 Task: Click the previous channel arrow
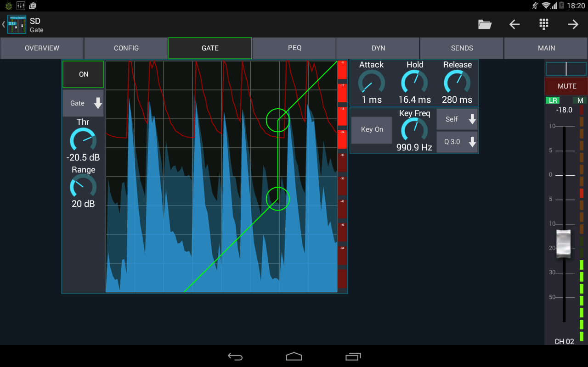point(514,24)
